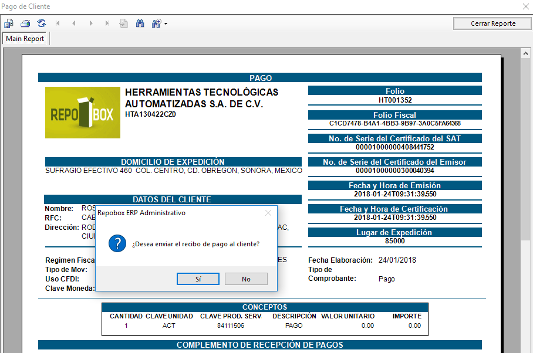Click the Cerrar Reporte button
Image resolution: width=533 pixels, height=353 pixels.
point(493,23)
